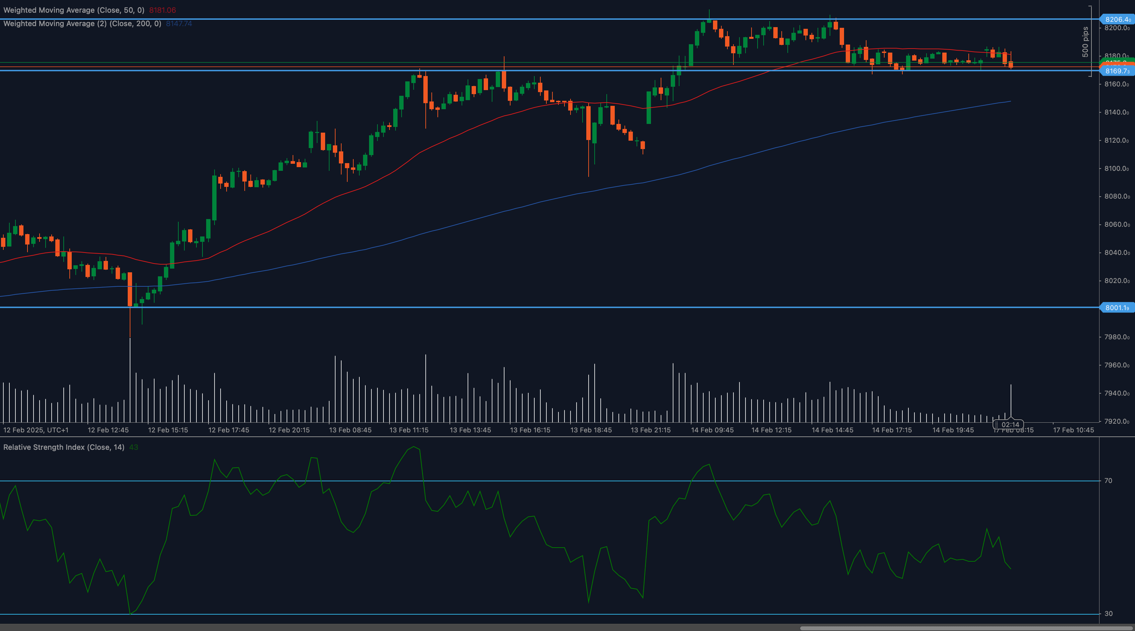Click the 13 Feb 18:45 time label
The width and height of the screenshot is (1135, 631).
coord(591,430)
